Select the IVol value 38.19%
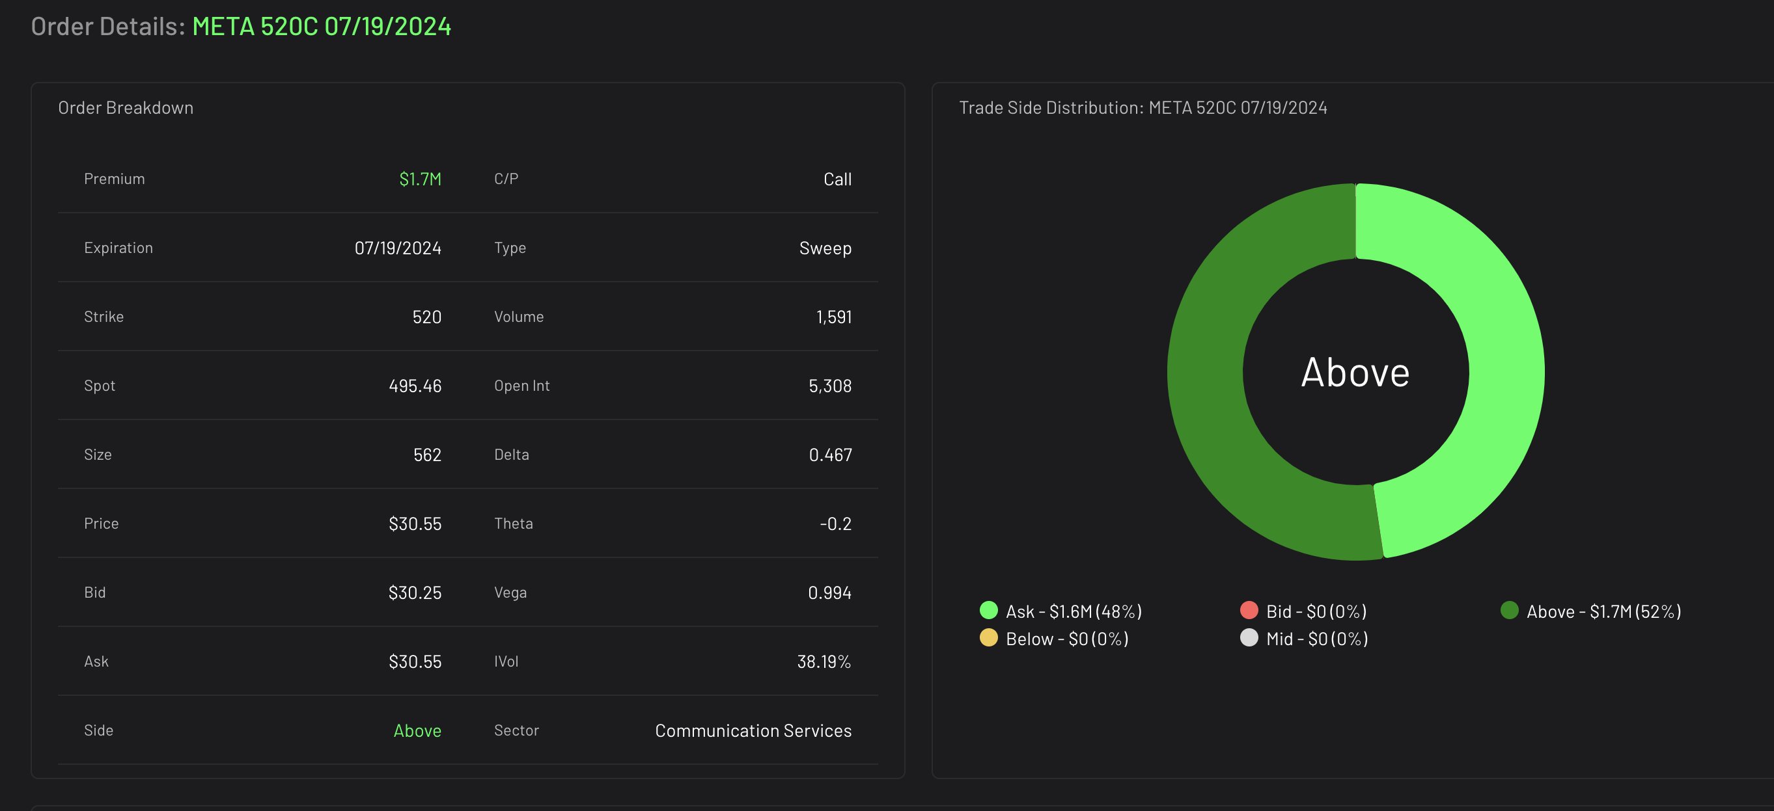 coord(824,661)
